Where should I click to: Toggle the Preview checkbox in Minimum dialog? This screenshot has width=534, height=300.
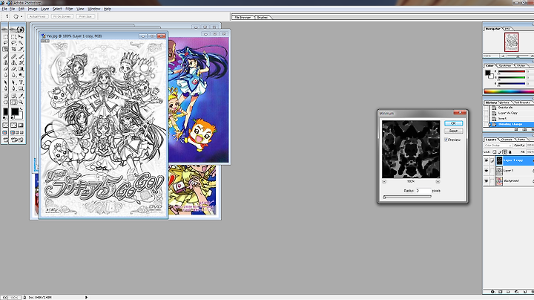tap(446, 140)
